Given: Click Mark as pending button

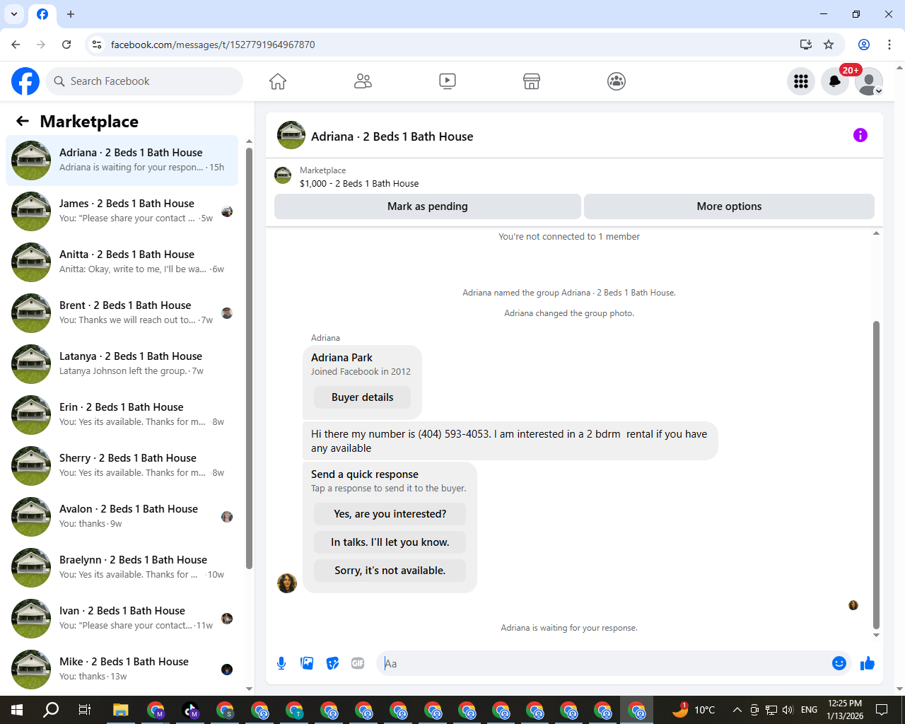Looking at the screenshot, I should point(428,206).
